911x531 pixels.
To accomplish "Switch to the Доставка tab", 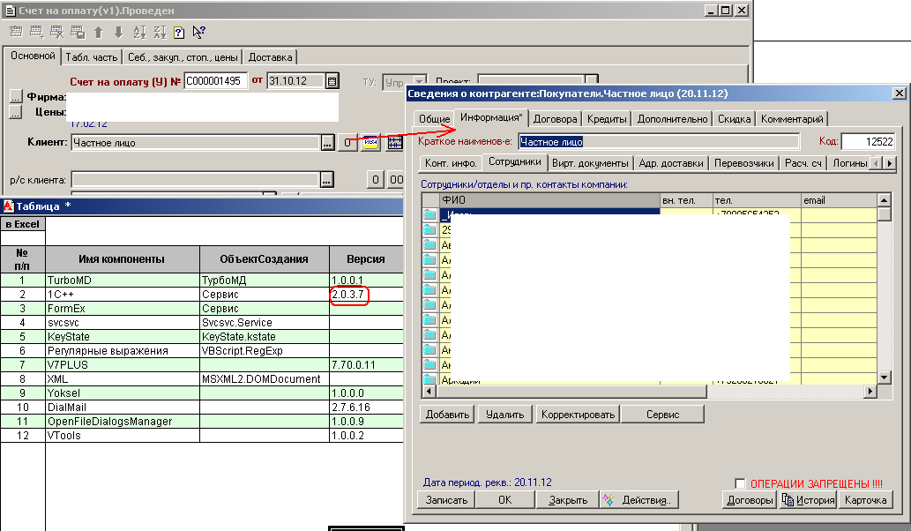I will [271, 57].
